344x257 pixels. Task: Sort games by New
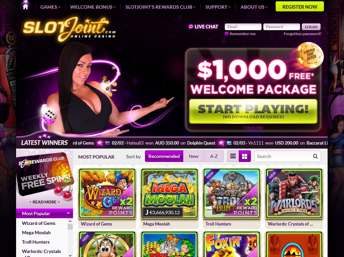click(194, 156)
